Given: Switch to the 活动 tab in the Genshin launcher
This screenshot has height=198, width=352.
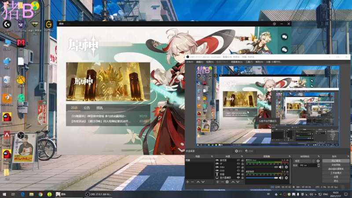Looking at the screenshot, I should tap(74, 108).
